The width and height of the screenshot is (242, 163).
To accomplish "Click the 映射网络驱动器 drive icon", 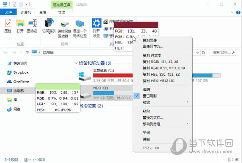I will coord(65,24).
